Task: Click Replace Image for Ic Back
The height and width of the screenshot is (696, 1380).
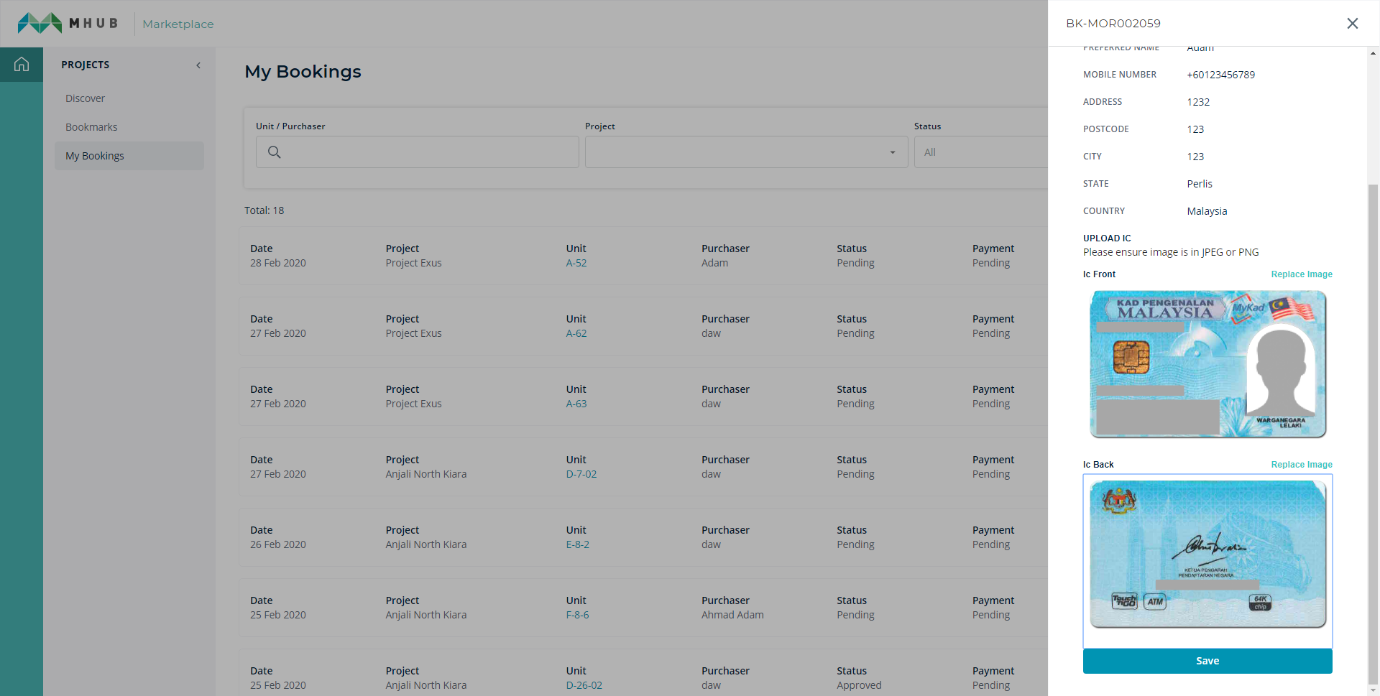Action: 1302,465
